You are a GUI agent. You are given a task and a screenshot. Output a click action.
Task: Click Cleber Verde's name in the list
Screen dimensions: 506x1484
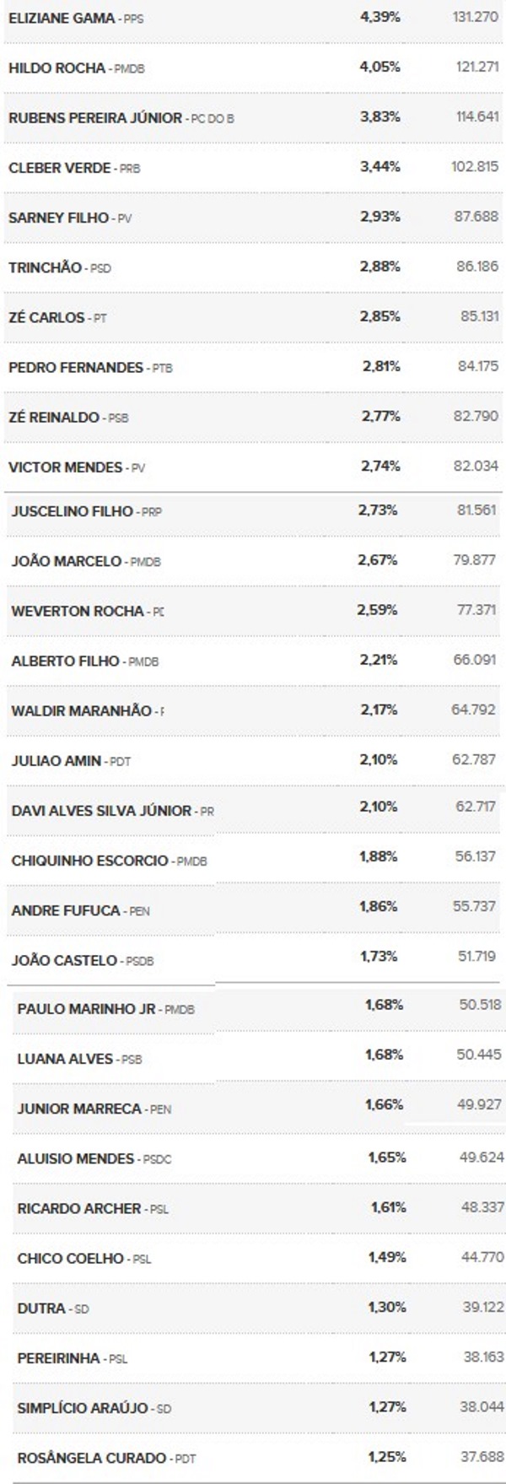59,167
